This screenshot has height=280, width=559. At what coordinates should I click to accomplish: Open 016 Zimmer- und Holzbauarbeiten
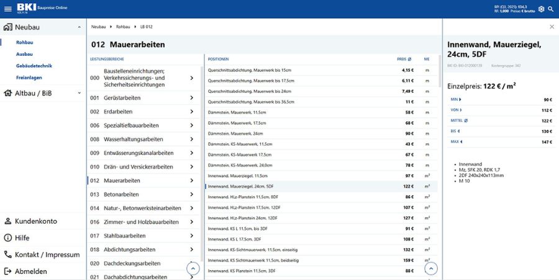(x=143, y=222)
